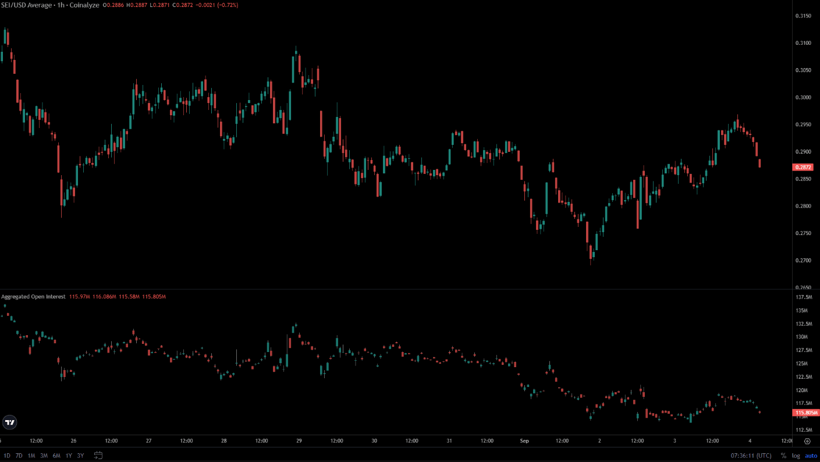Choose the 1Y time range
The width and height of the screenshot is (820, 462).
[69, 456]
